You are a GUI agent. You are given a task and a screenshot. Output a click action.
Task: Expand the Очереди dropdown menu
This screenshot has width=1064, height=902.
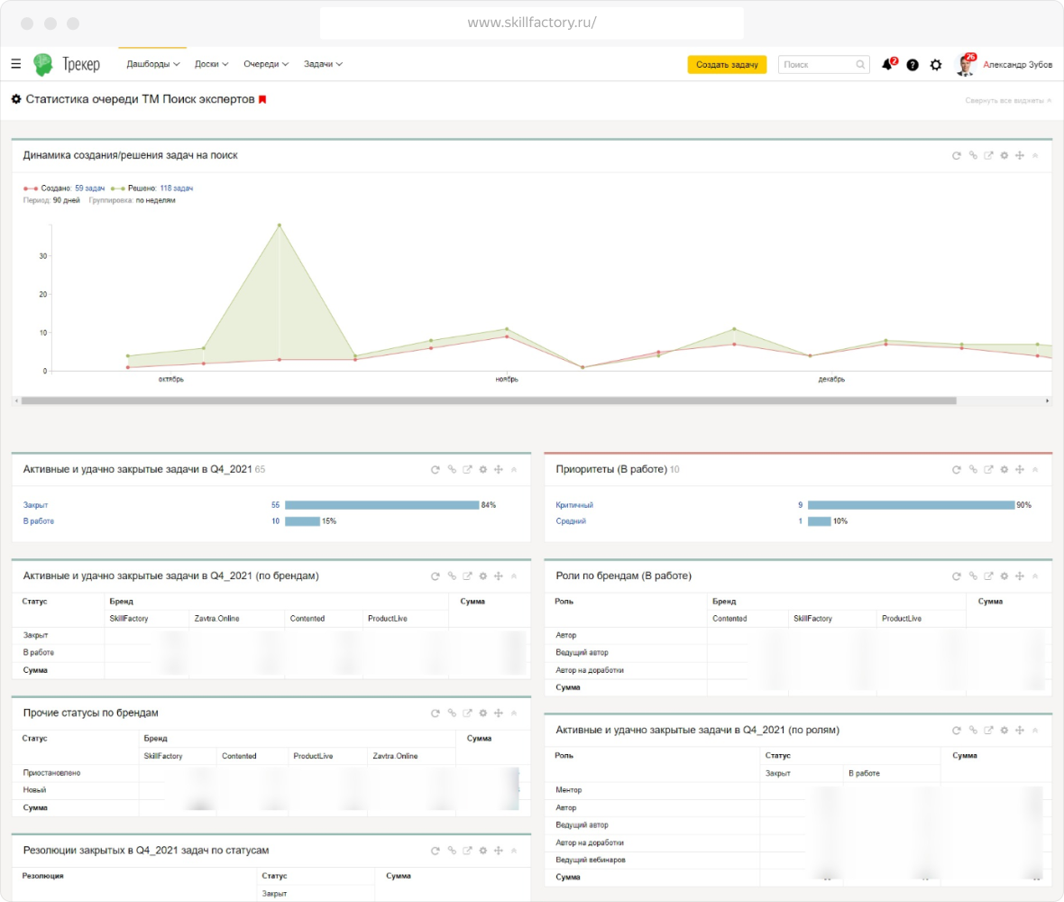[266, 64]
